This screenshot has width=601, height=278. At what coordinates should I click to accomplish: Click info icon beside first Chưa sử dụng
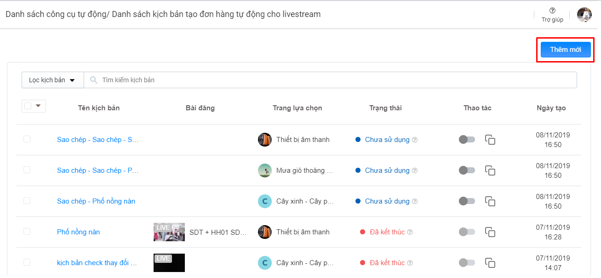[x=415, y=140]
